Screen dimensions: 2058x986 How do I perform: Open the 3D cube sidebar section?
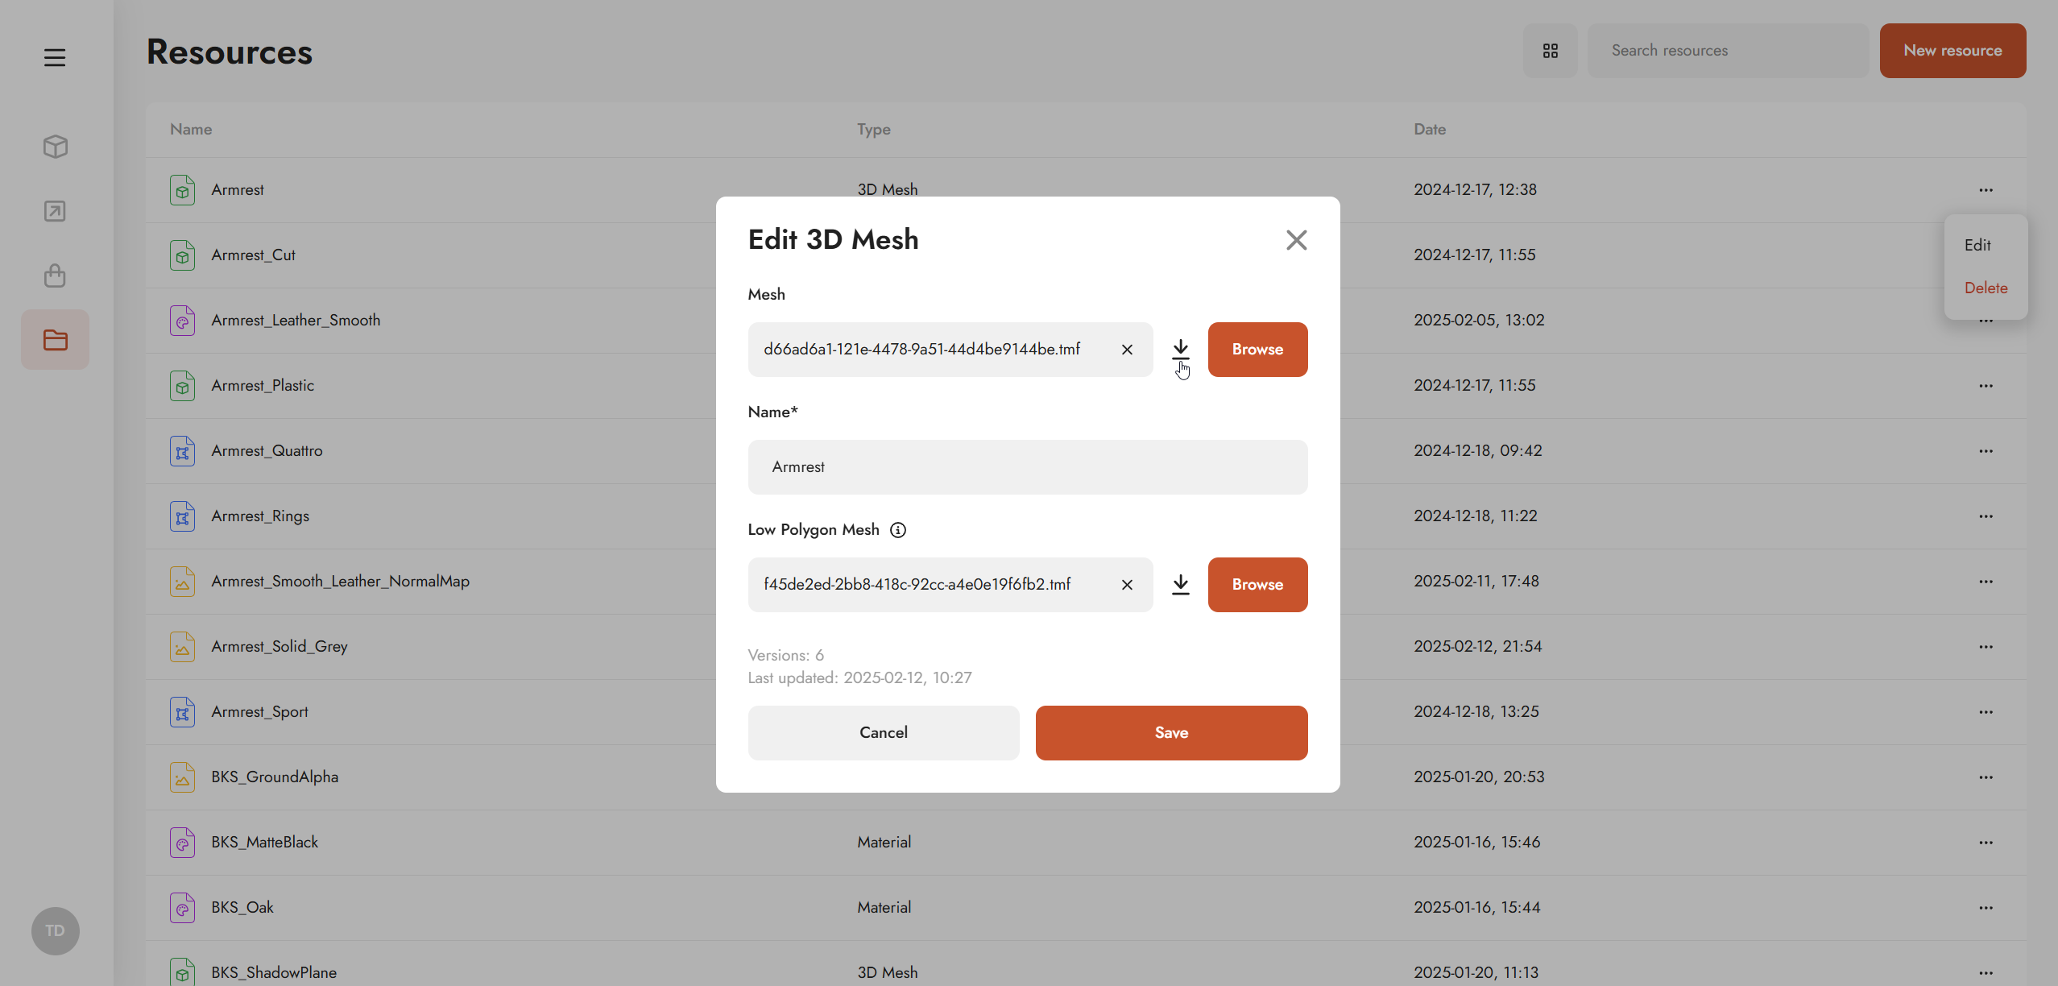click(x=55, y=146)
